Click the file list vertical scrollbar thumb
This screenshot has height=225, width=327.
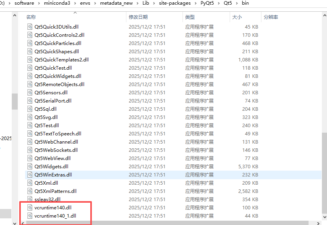(x=325, y=173)
